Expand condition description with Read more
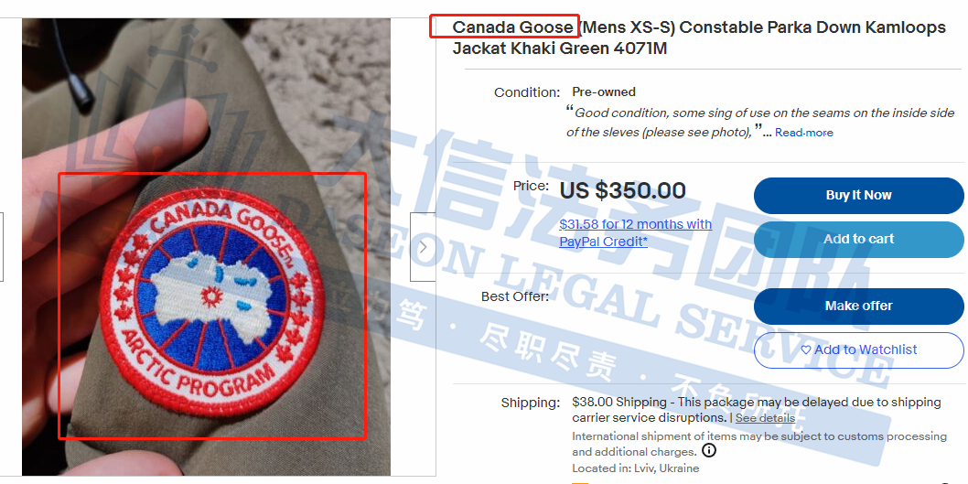 [804, 133]
